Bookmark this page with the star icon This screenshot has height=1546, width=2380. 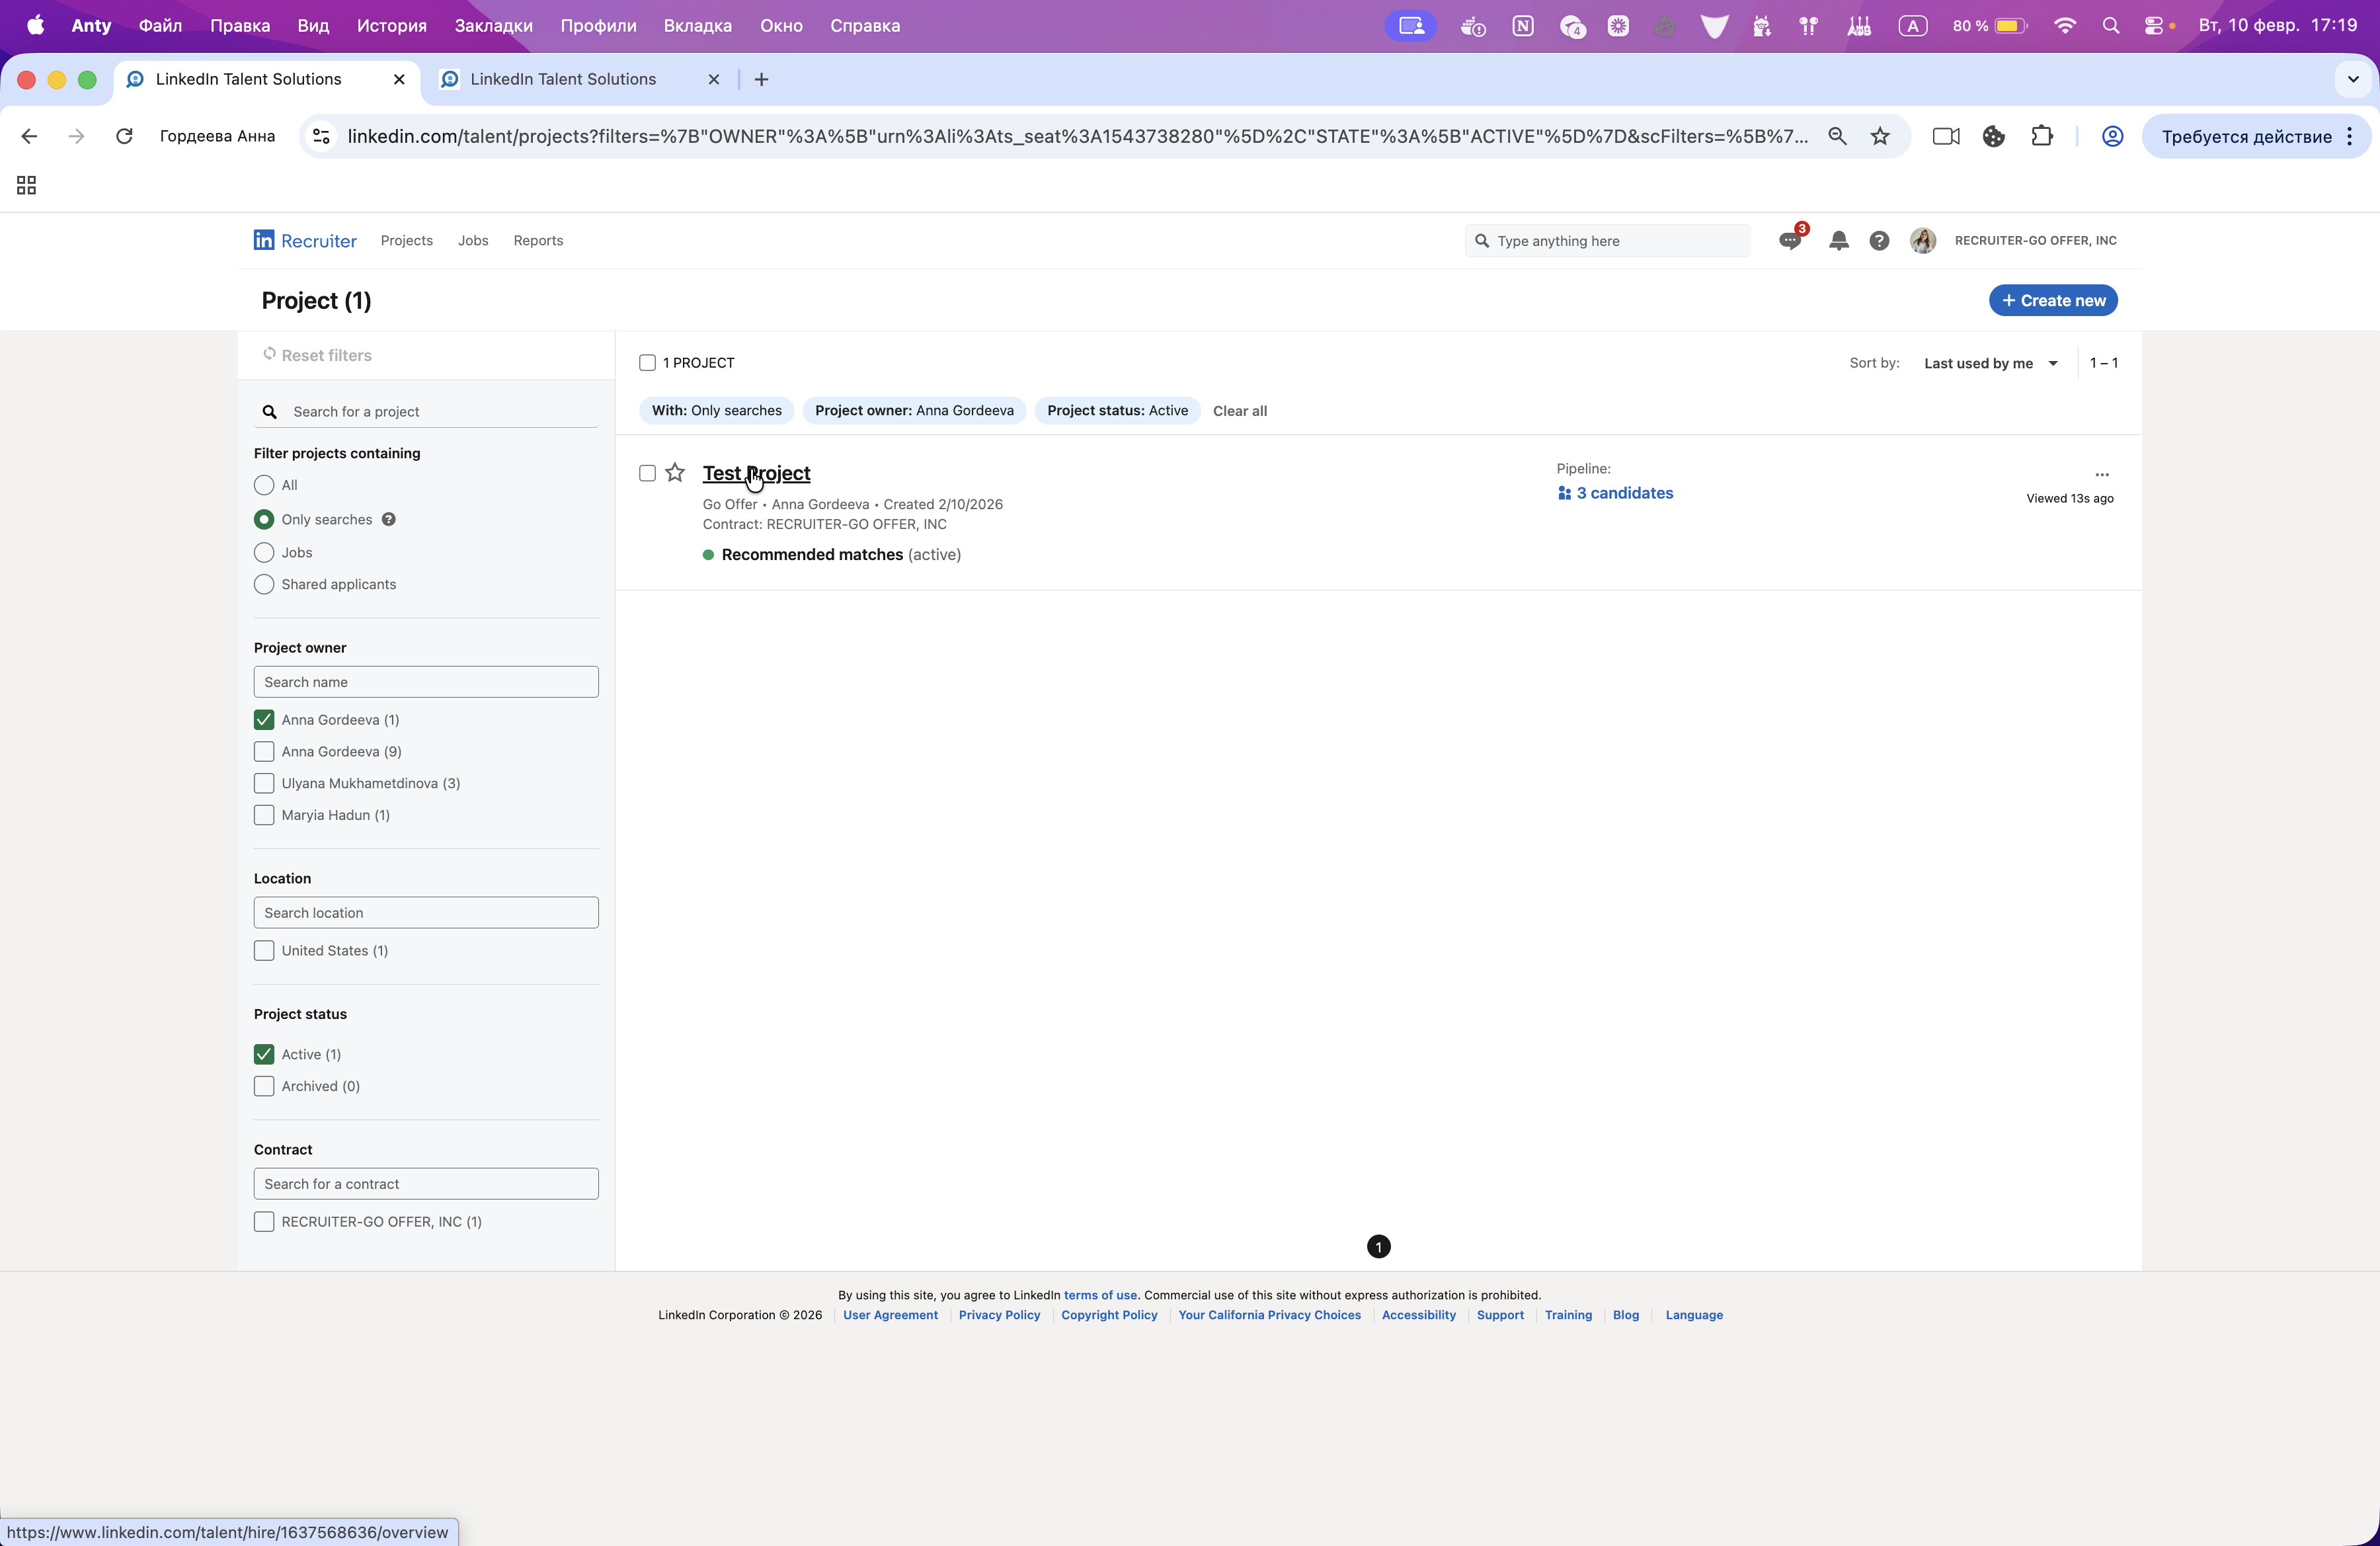click(1880, 137)
